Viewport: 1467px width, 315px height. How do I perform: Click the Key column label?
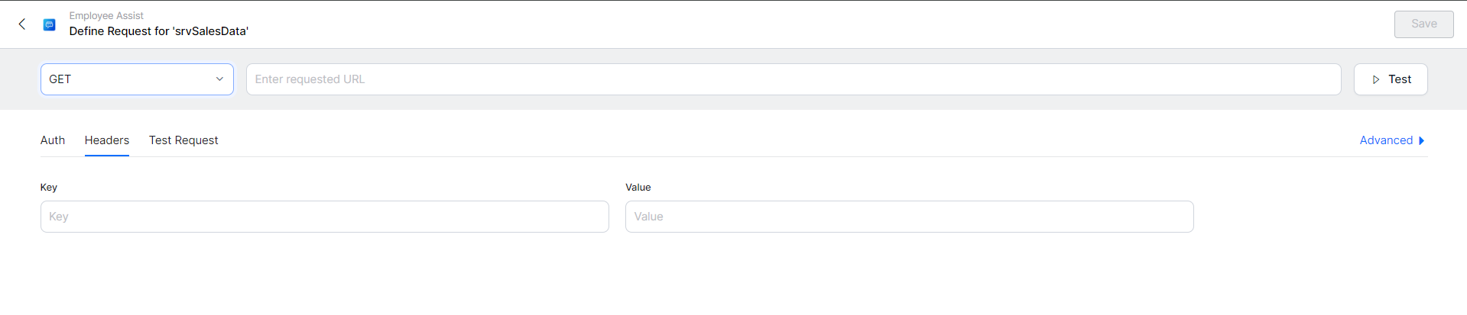(49, 188)
